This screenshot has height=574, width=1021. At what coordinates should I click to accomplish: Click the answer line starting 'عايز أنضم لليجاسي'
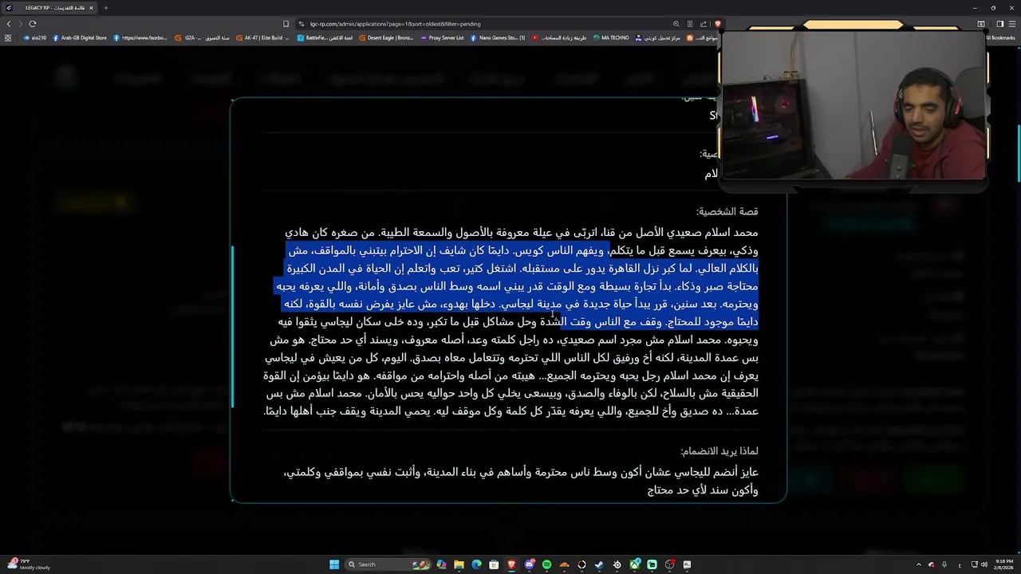(x=521, y=473)
